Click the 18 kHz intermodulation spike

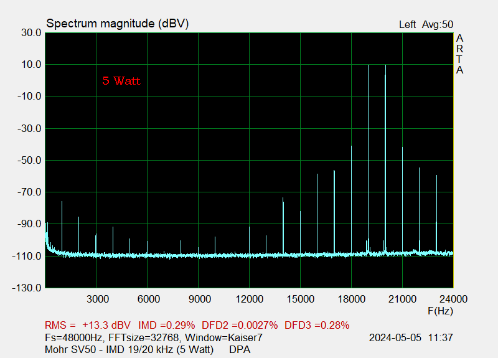351,200
